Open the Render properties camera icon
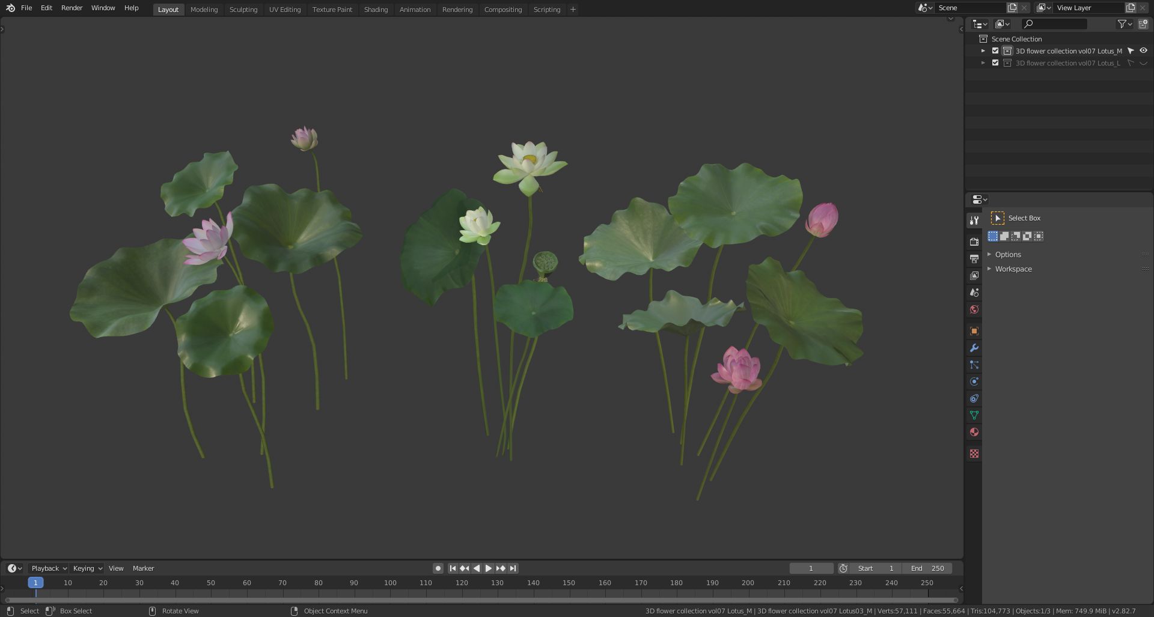This screenshot has height=617, width=1154. point(974,242)
